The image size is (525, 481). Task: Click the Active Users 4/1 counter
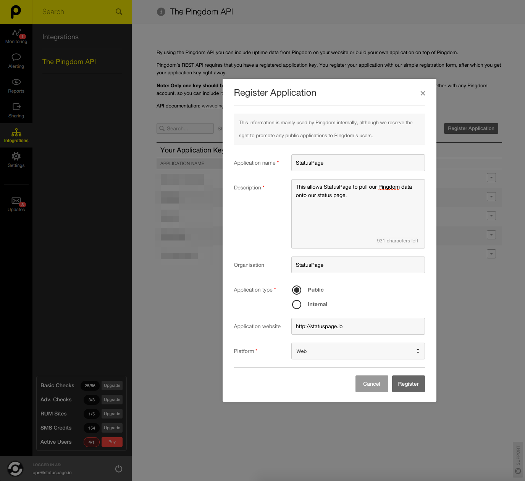click(92, 442)
